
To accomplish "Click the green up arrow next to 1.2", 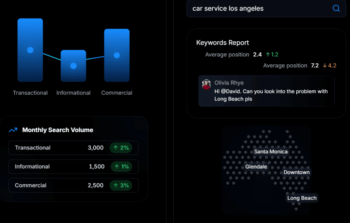I will [268, 54].
